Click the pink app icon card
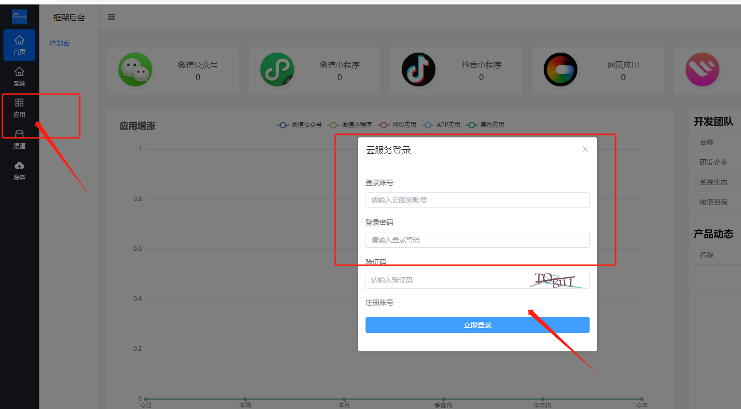The height and width of the screenshot is (409, 741). [703, 70]
